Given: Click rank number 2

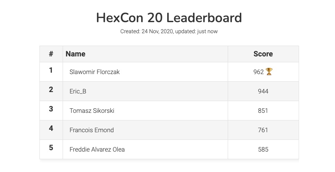Looking at the screenshot, I should (51, 90).
